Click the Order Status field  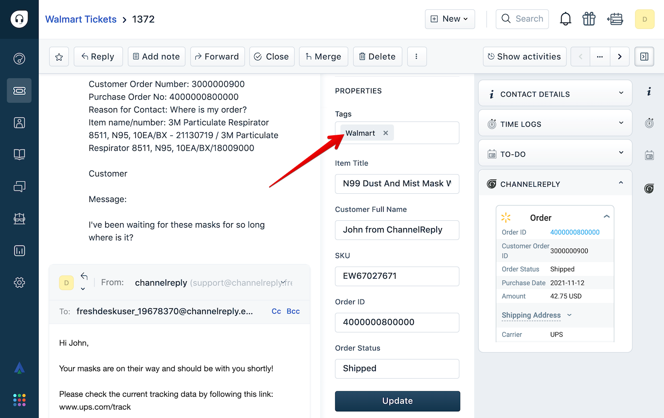pos(397,368)
